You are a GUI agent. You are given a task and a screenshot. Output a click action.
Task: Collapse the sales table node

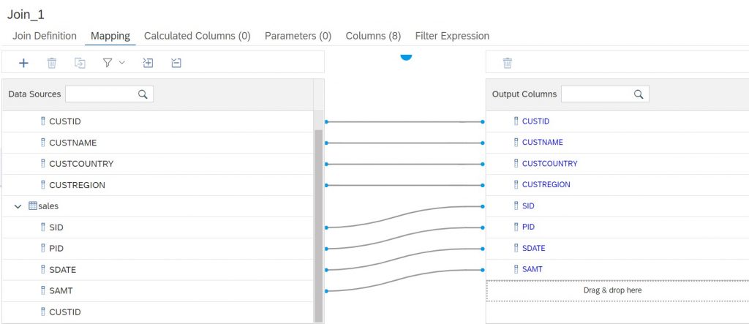pyautogui.click(x=18, y=206)
